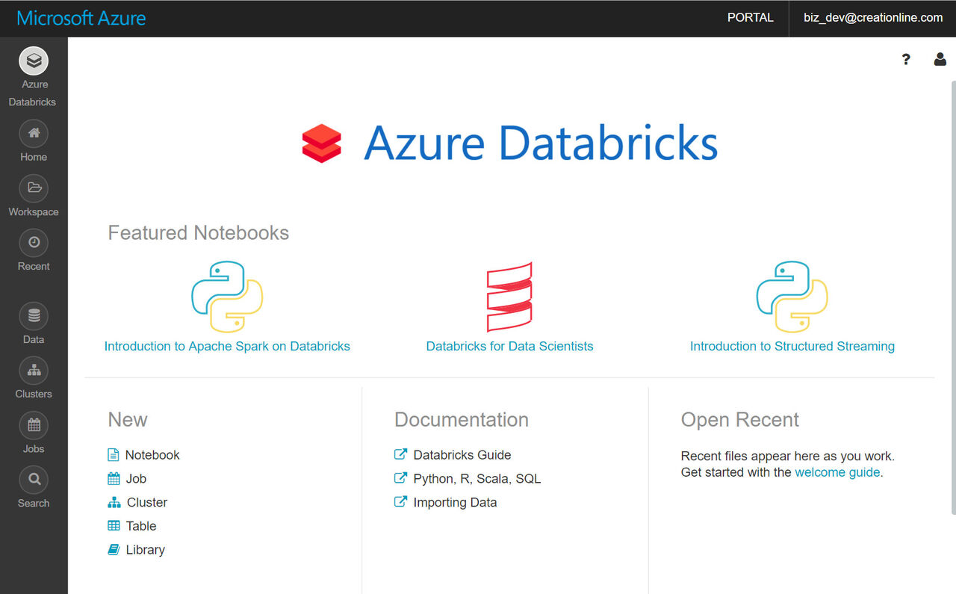Create a new Job
Viewport: 956px width, 594px height.
(136, 479)
